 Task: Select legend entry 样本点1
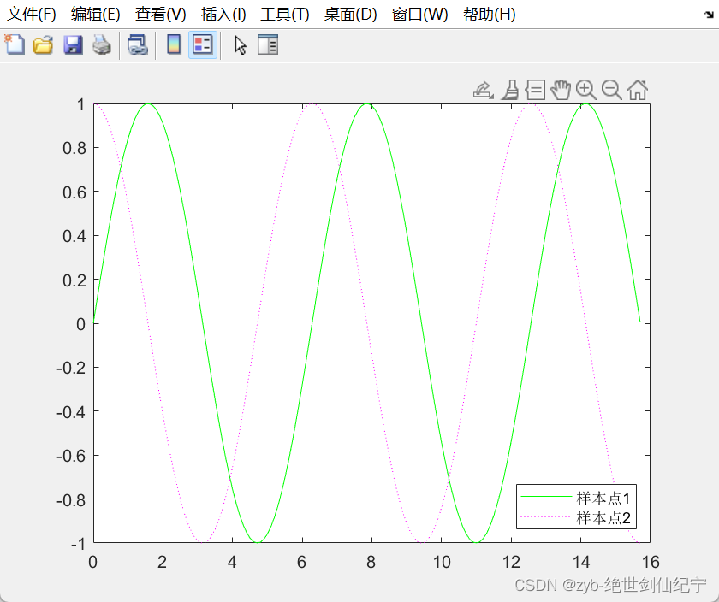[603, 498]
